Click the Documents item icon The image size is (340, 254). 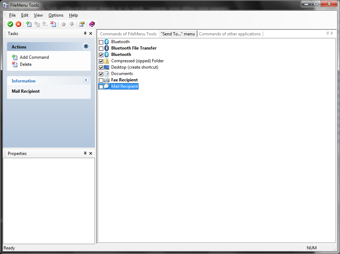point(107,74)
